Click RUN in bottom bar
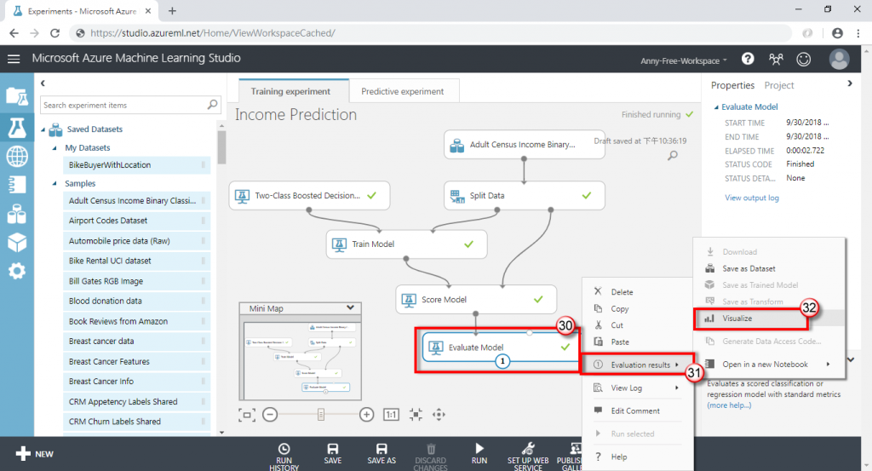 [x=479, y=454]
